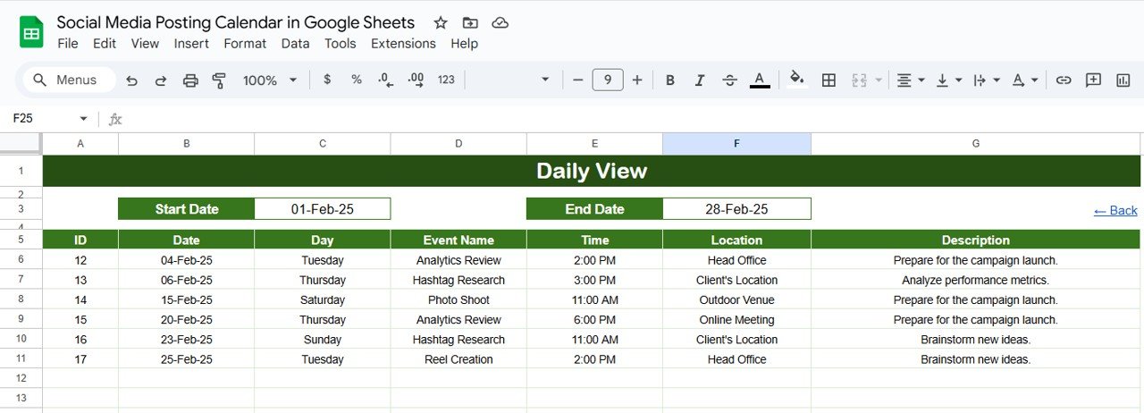Star this spreadsheet document
The height and width of the screenshot is (413, 1144).
click(x=441, y=23)
